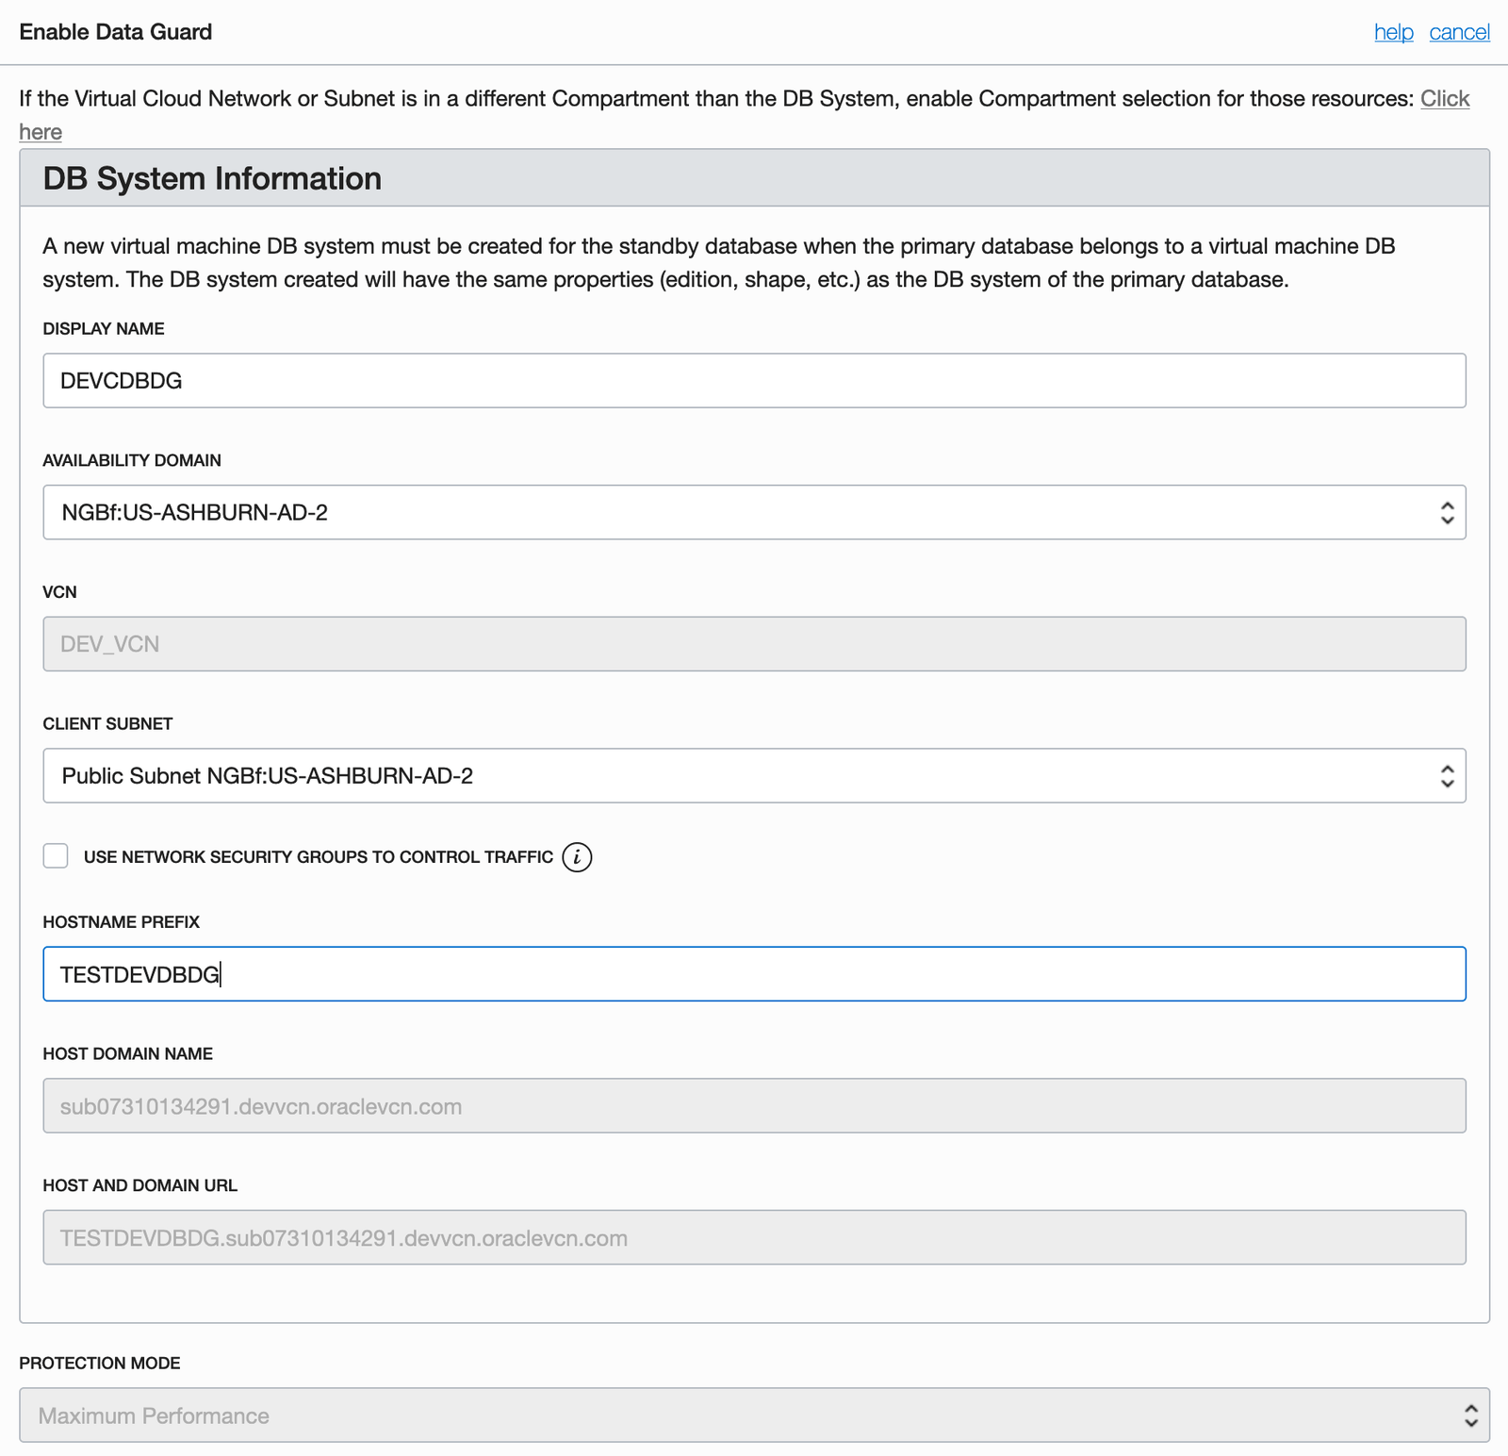The image size is (1508, 1456).
Task: Click the HOSTNAME PREFIX label
Action: coord(122,922)
